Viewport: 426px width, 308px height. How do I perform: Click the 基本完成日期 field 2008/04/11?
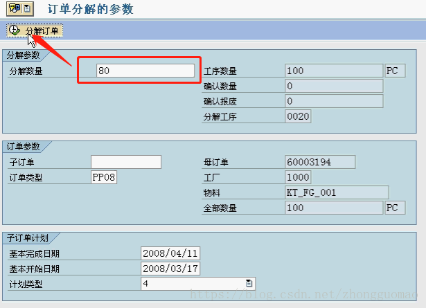(x=170, y=253)
